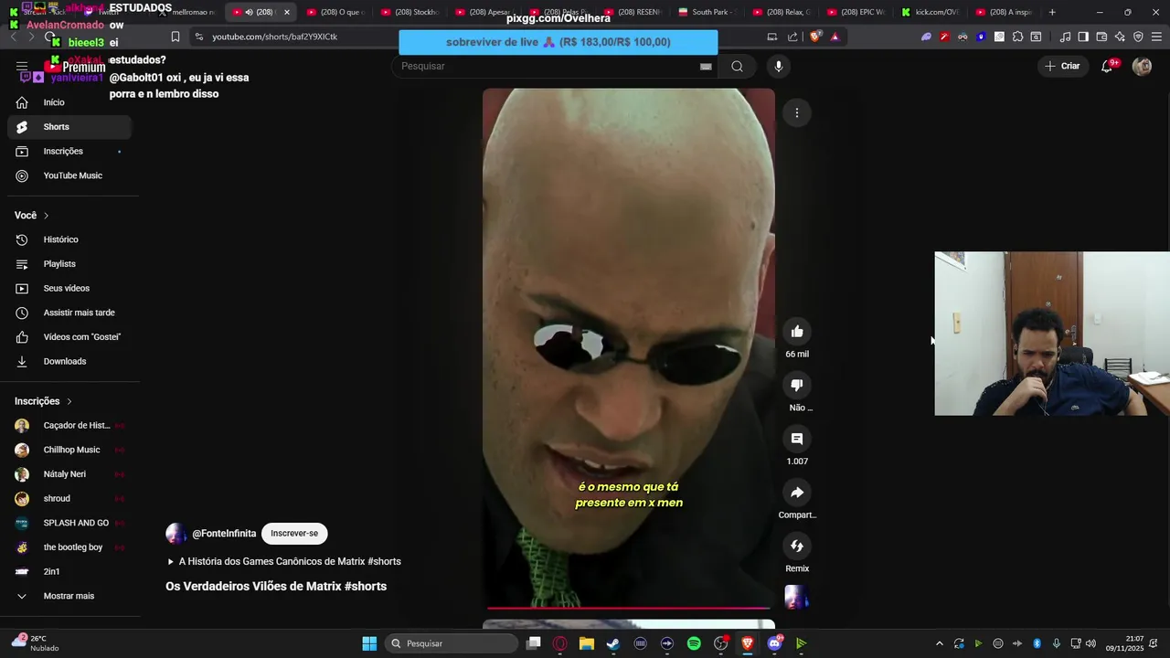Viewport: 1170px width, 658px height.
Task: Toggle the browser sidebar panel icon
Action: pyautogui.click(x=1083, y=37)
